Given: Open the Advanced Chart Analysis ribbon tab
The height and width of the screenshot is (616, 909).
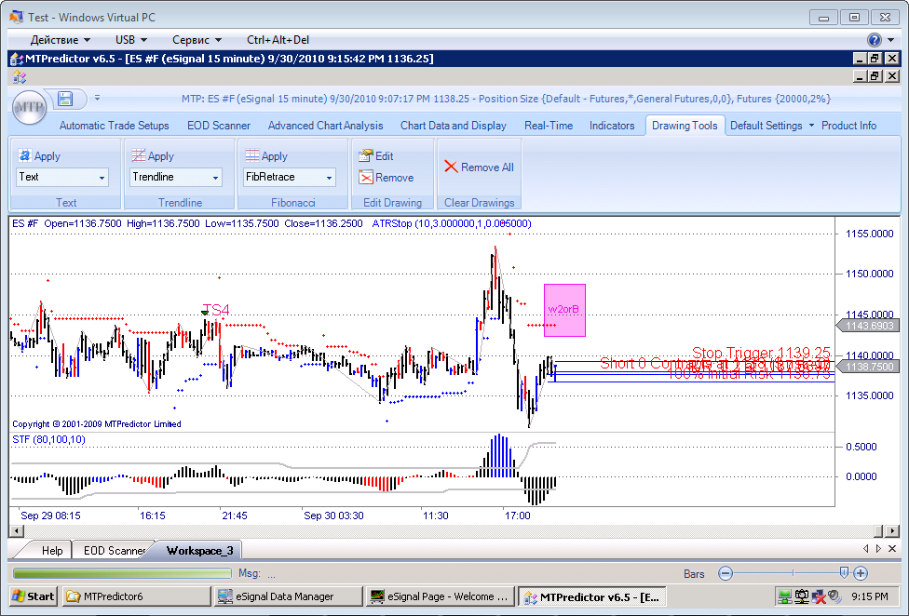Looking at the screenshot, I should (325, 126).
